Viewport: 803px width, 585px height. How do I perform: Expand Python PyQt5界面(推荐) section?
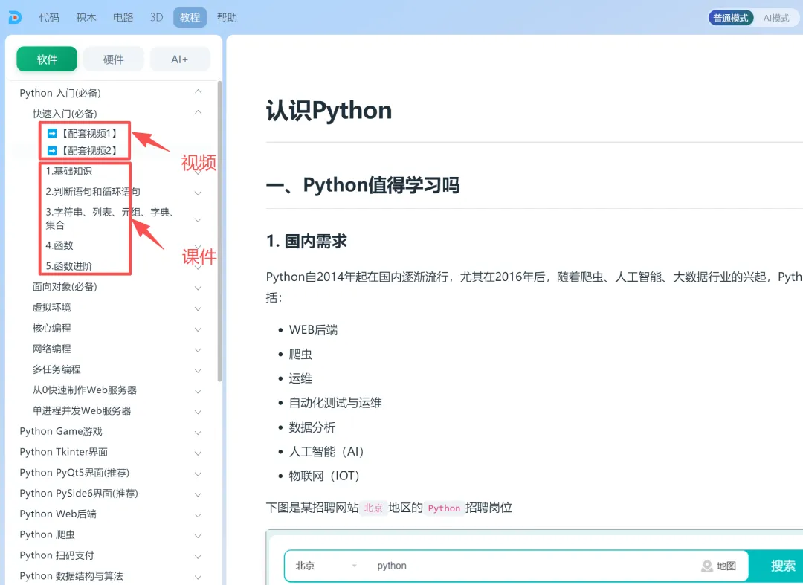199,474
